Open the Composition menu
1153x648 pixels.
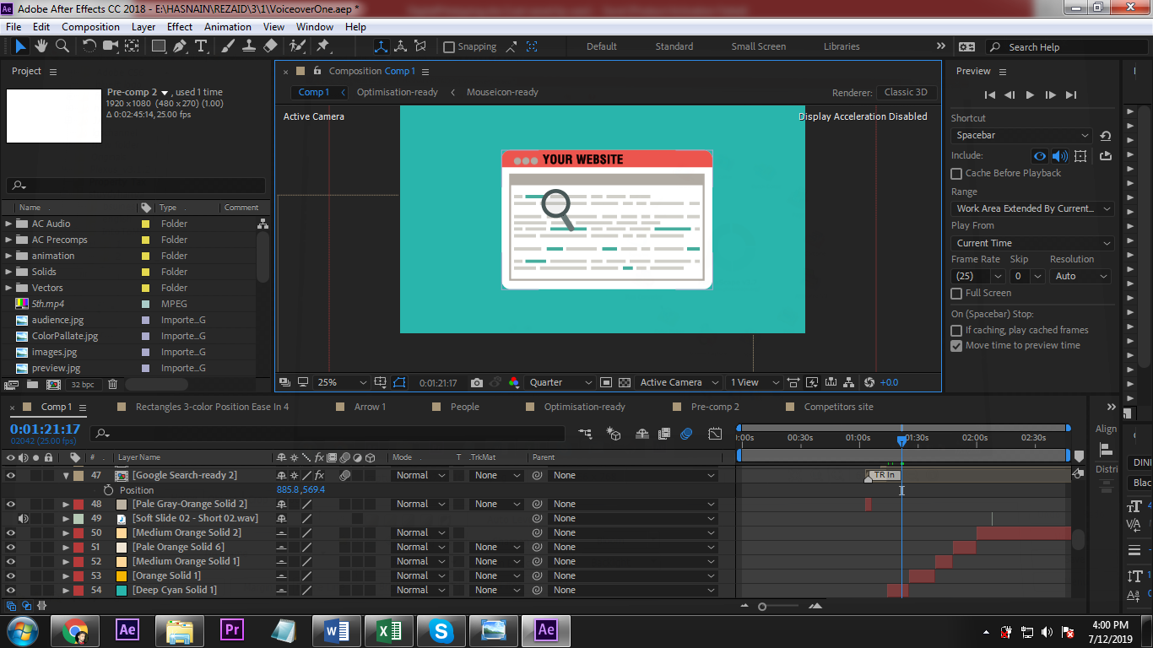(90, 26)
